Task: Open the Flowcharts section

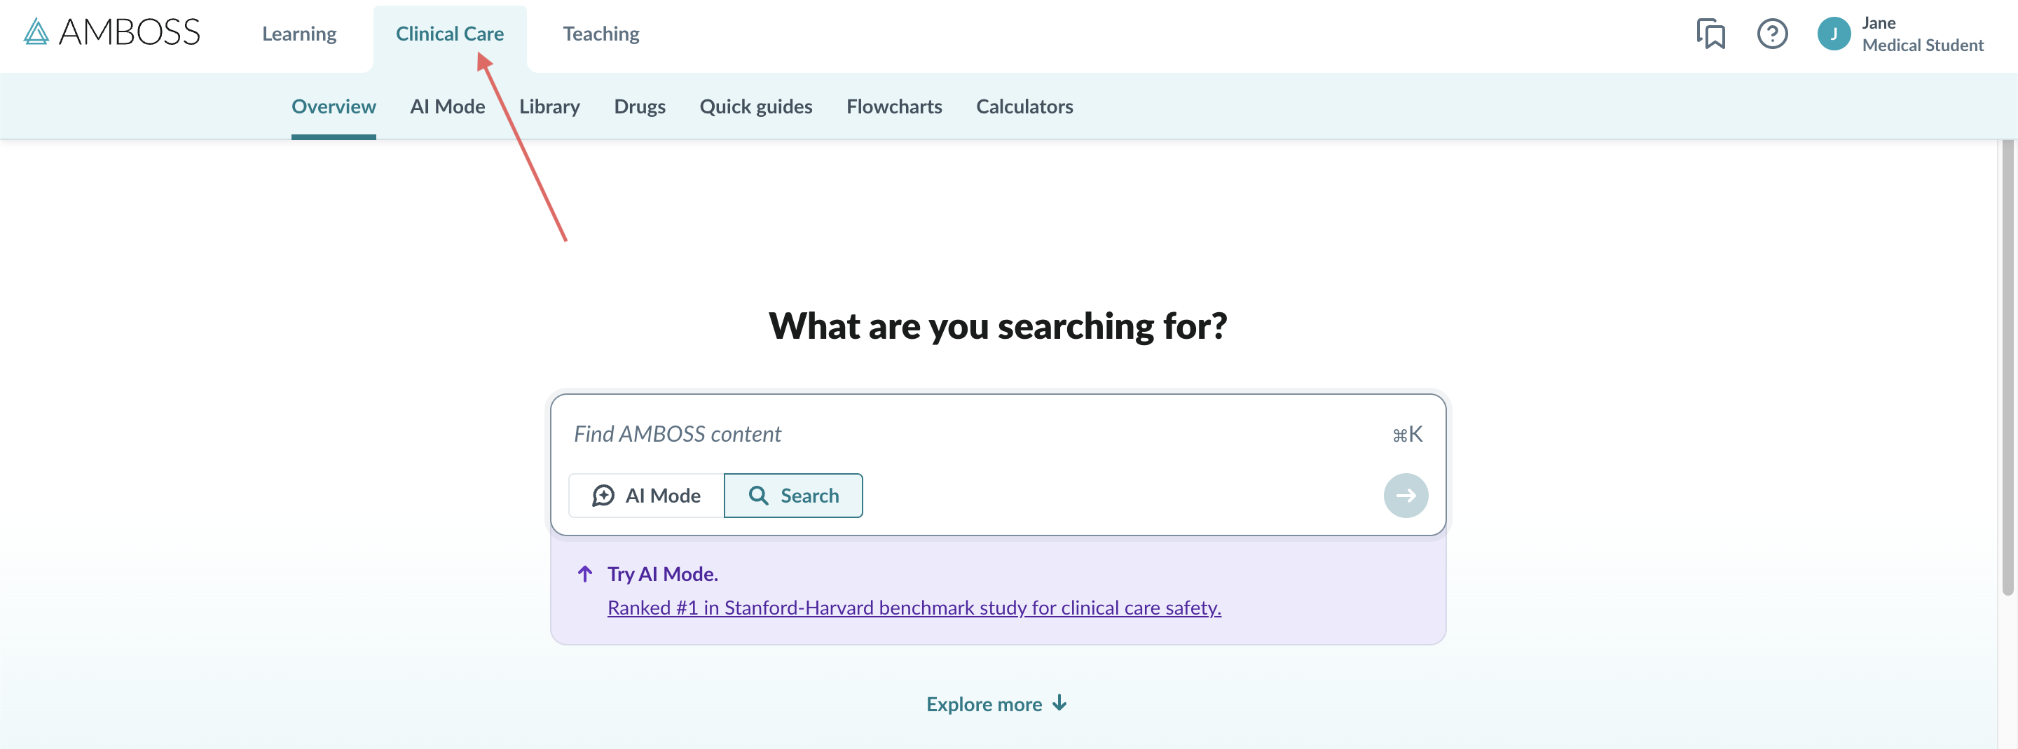Action: [x=894, y=106]
